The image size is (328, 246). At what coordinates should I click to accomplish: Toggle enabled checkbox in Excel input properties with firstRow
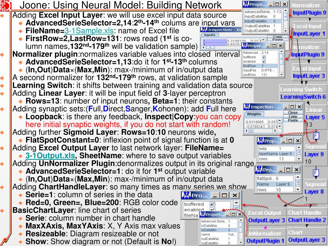pyautogui.click(x=264, y=61)
